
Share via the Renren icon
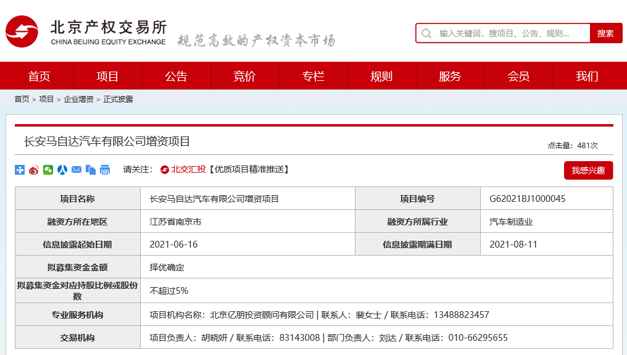click(62, 170)
